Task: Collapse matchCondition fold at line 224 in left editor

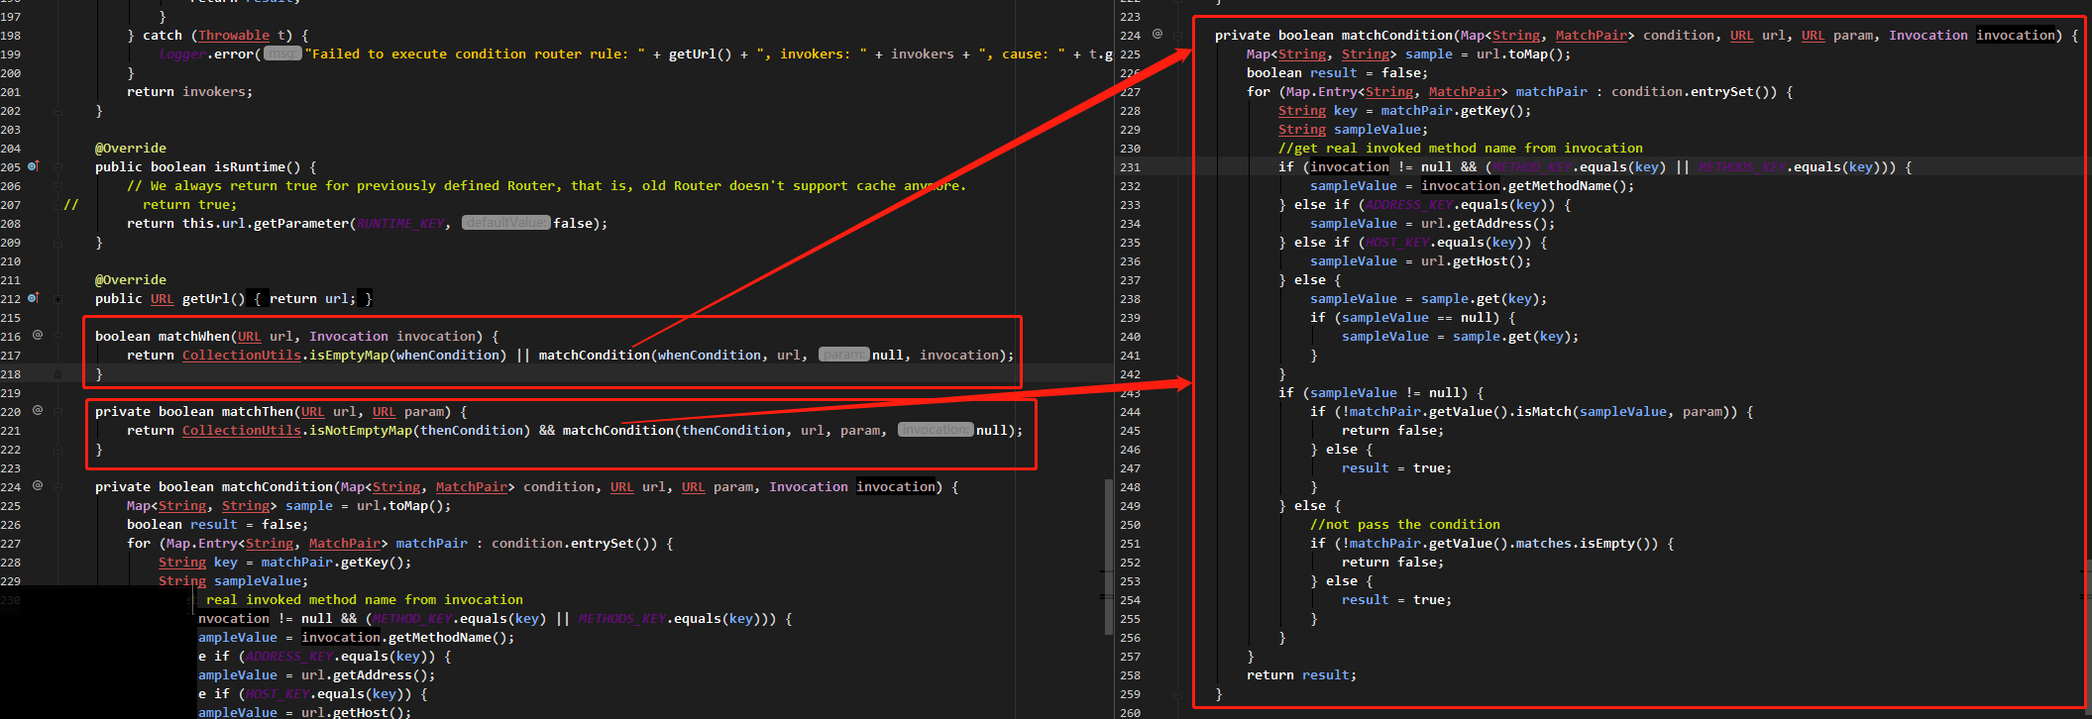Action: pos(57,487)
